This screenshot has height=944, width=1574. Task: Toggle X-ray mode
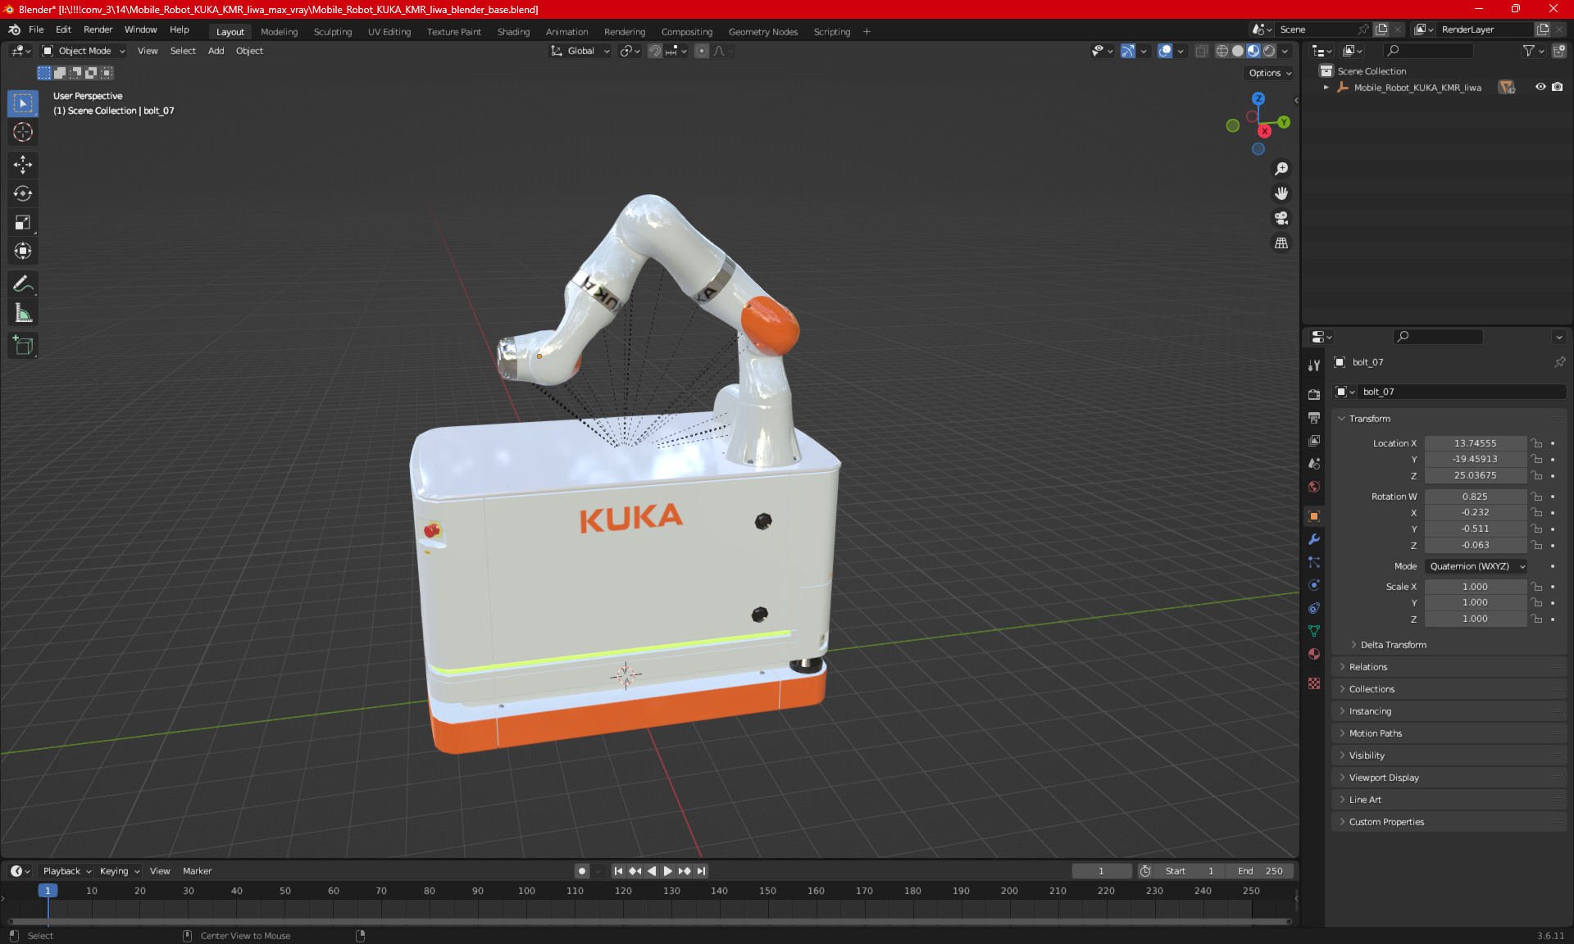tap(1201, 51)
